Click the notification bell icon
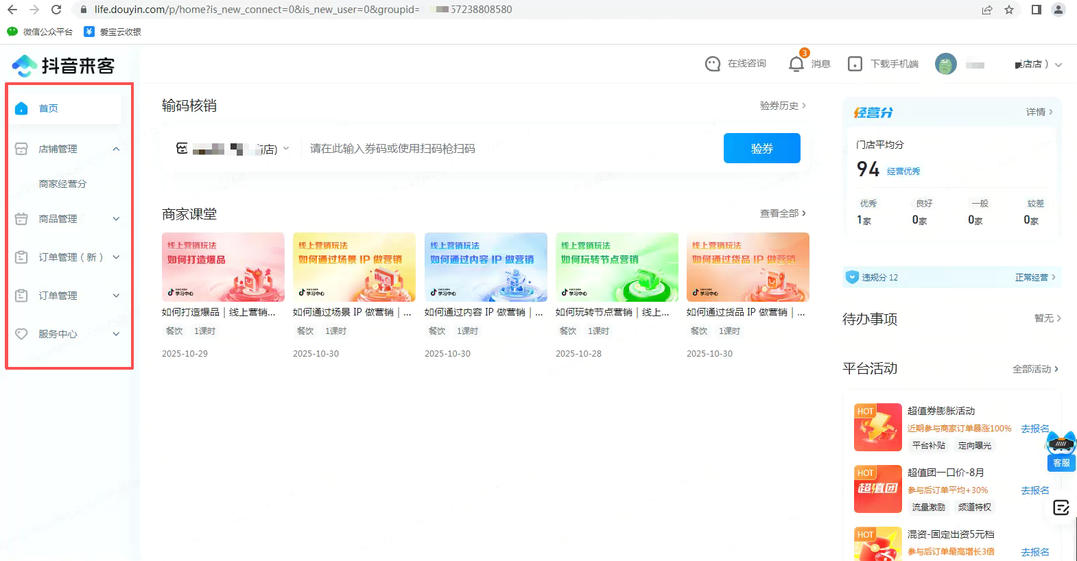 tap(796, 64)
